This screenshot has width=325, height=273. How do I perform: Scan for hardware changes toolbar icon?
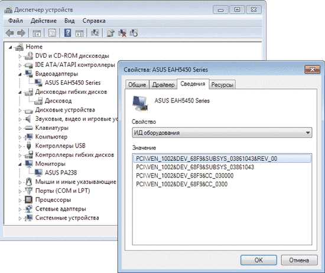tap(95, 32)
